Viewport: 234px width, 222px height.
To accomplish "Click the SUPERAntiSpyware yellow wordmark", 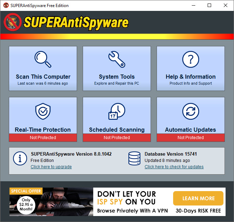I will (76, 22).
